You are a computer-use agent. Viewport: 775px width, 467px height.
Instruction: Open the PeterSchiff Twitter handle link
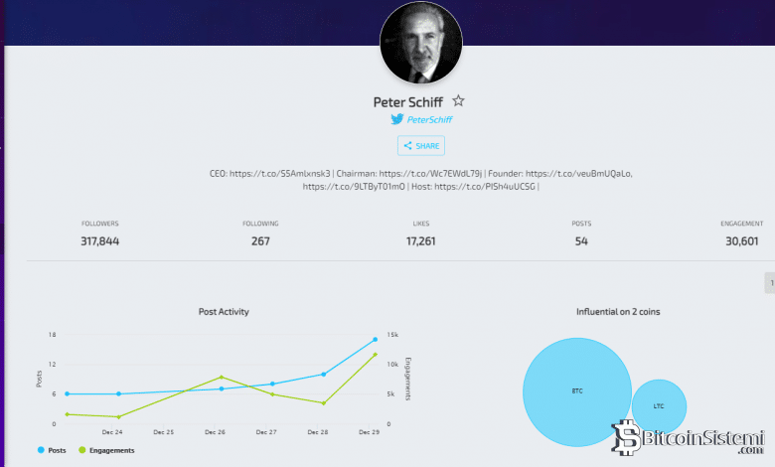pyautogui.click(x=429, y=119)
